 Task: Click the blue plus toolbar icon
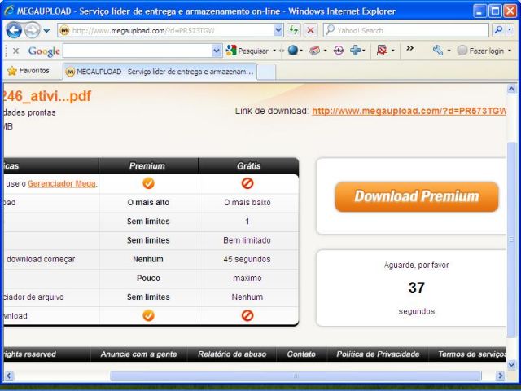coord(355,51)
